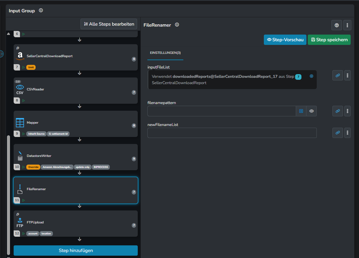This screenshot has width=359, height=258.
Task: Click the location tag on FTPUpload
Action: click(46, 233)
